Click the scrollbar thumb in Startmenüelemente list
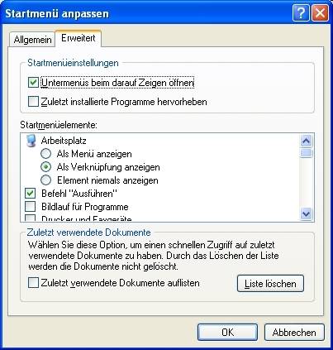This screenshot has width=333, height=350. 307,153
